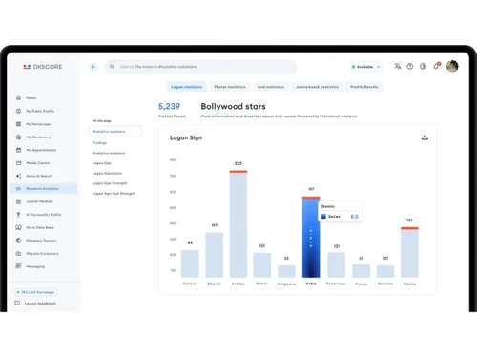Open the Home icon in sidebar
The image size is (477, 358).
point(18,98)
